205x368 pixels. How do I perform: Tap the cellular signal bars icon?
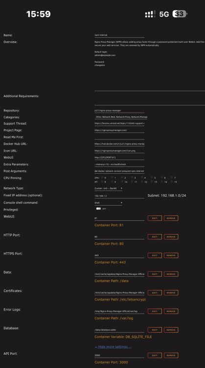[x=150, y=14]
